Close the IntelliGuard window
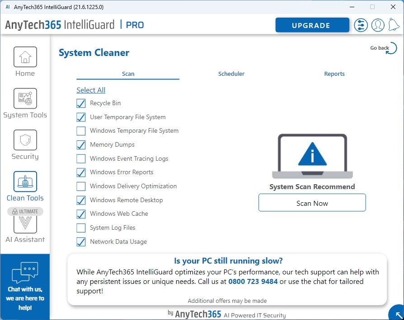The image size is (404, 320). (393, 7)
